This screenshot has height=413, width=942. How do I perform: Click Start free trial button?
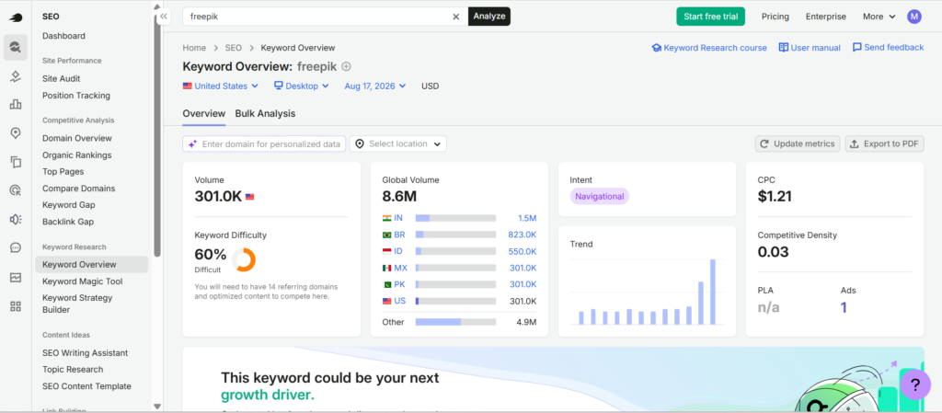[x=711, y=17]
